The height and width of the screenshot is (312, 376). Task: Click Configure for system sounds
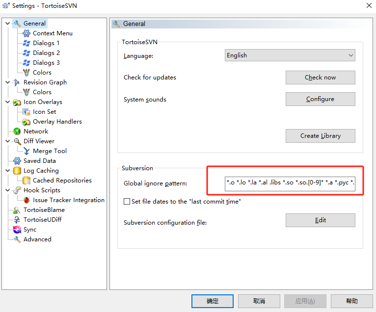[320, 99]
